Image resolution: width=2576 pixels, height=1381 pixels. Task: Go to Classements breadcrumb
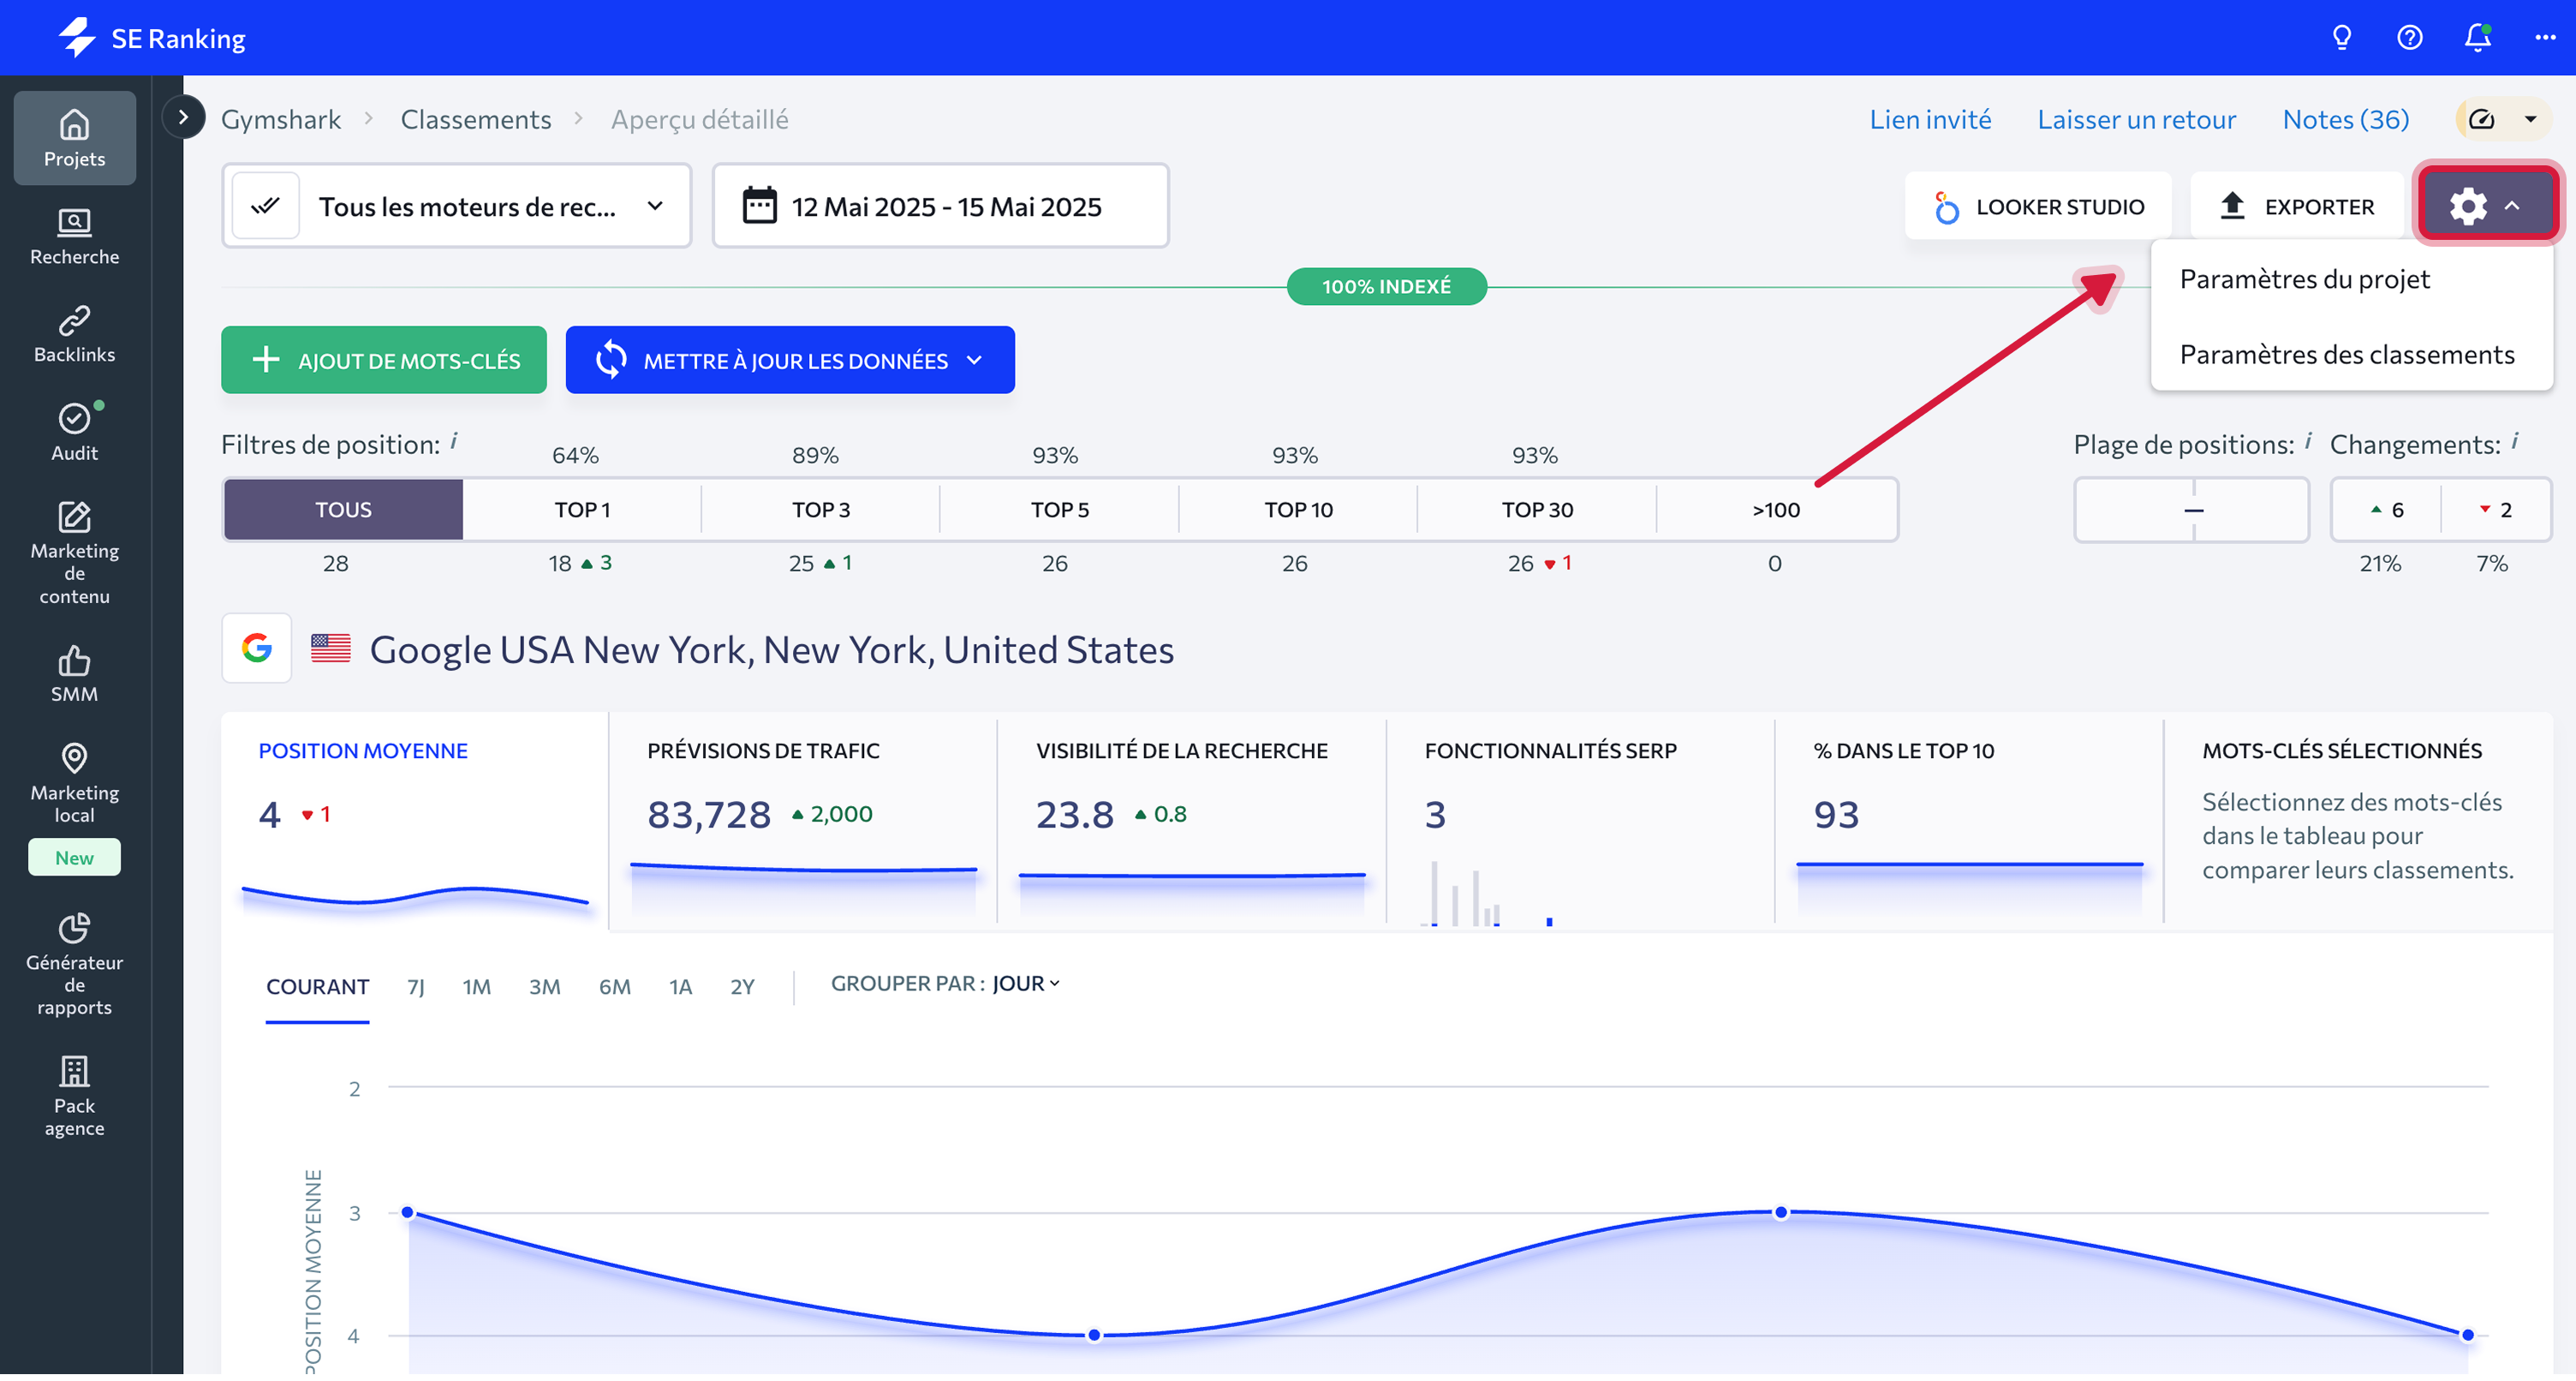(x=476, y=120)
